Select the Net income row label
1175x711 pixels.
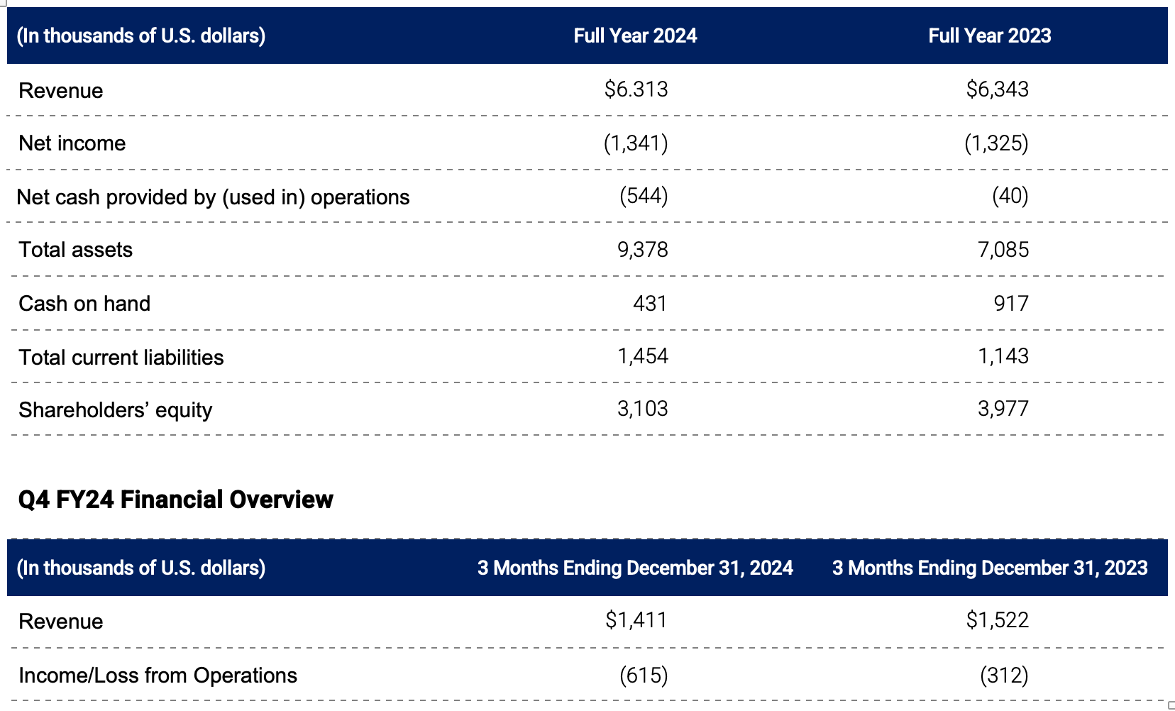tap(72, 143)
